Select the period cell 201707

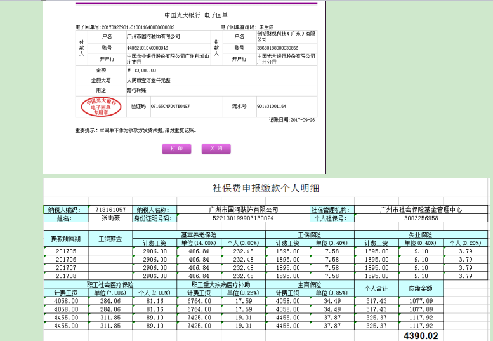click(x=66, y=267)
